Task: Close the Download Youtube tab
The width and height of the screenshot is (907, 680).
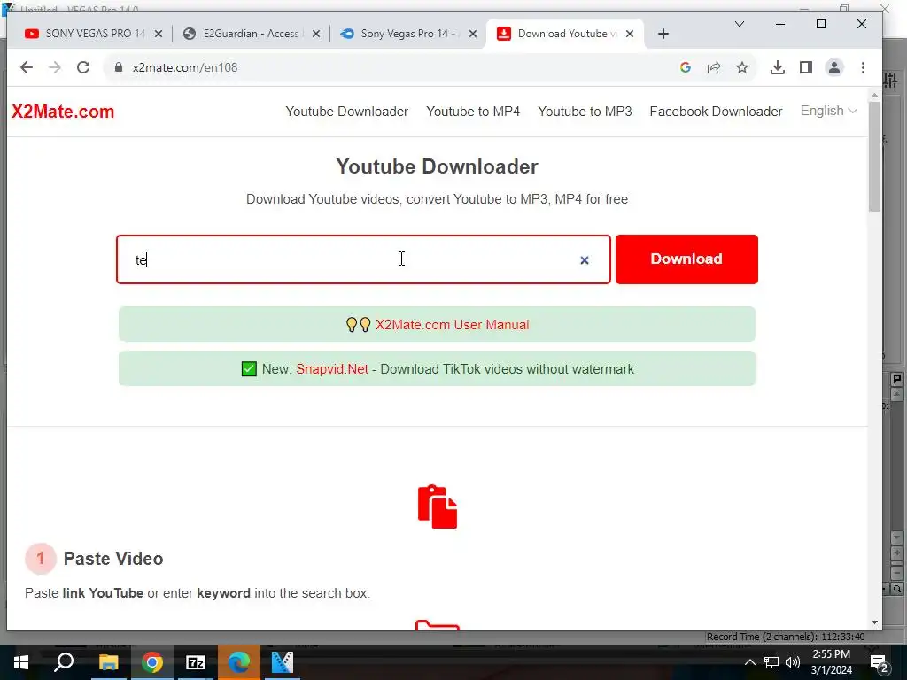Action: pos(630,34)
